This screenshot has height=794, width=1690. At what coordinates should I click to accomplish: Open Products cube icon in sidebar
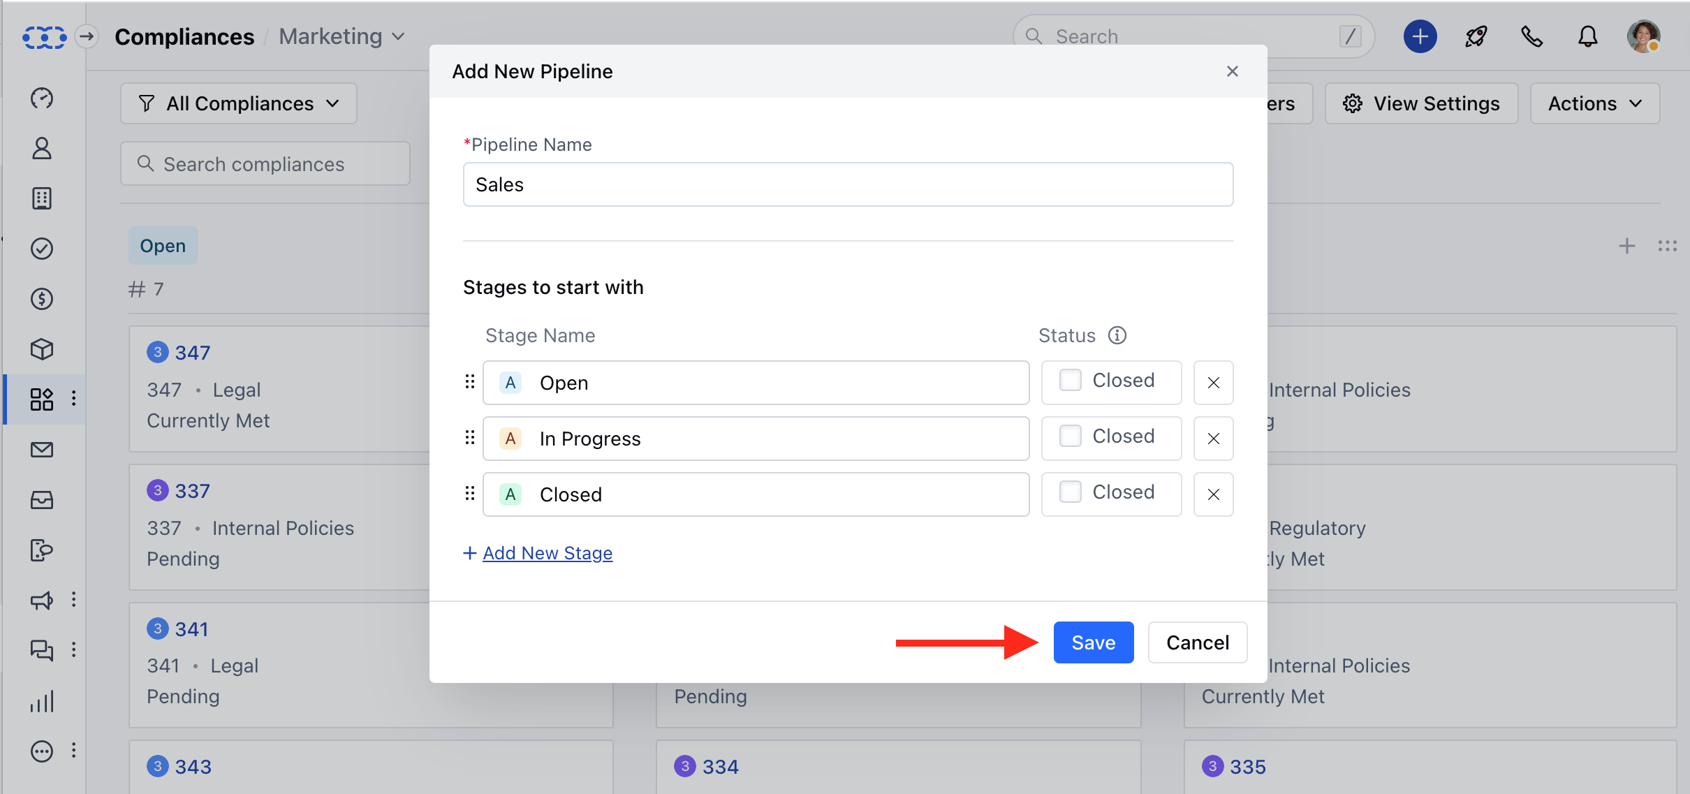click(42, 349)
